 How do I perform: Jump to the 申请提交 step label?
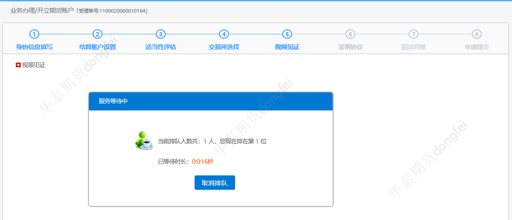coord(477,47)
